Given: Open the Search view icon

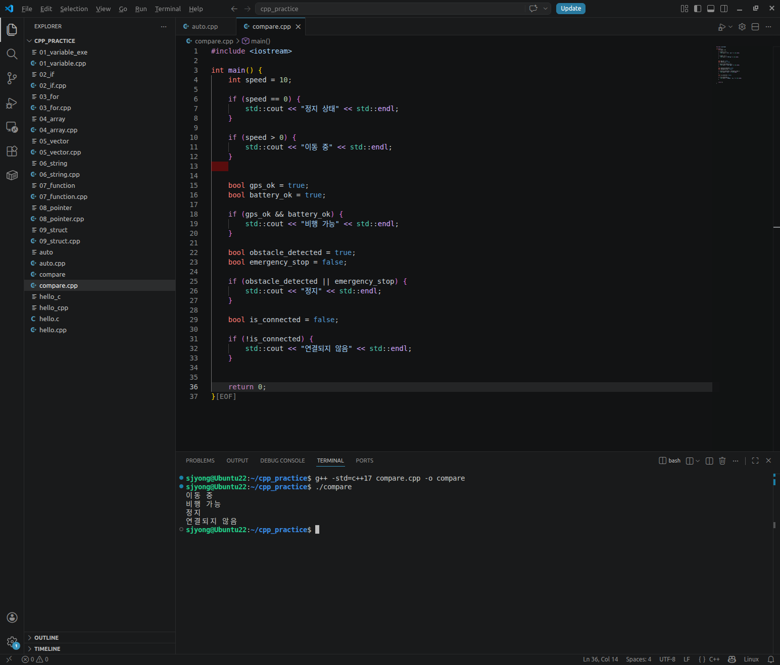Looking at the screenshot, I should click(12, 54).
